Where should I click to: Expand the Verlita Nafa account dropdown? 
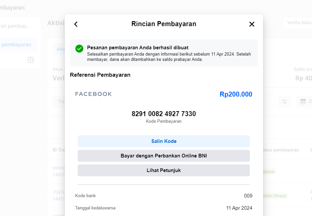click(297, 23)
